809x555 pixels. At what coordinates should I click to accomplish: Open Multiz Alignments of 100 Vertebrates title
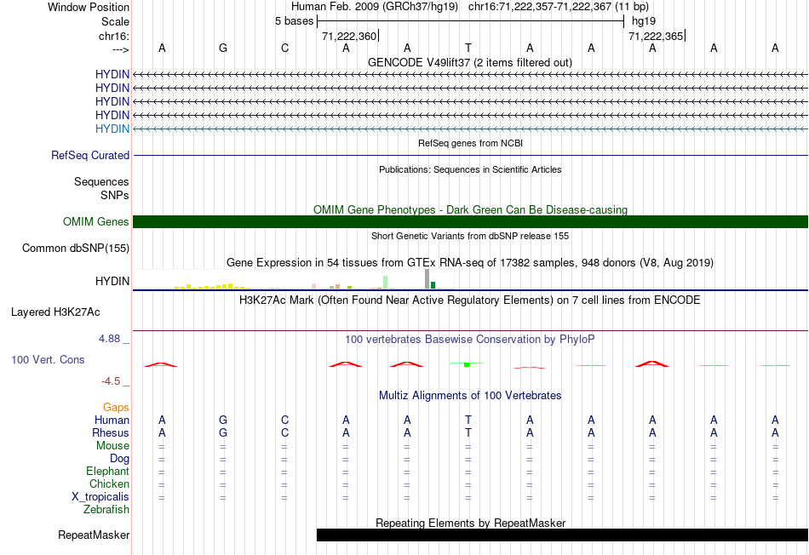click(470, 396)
